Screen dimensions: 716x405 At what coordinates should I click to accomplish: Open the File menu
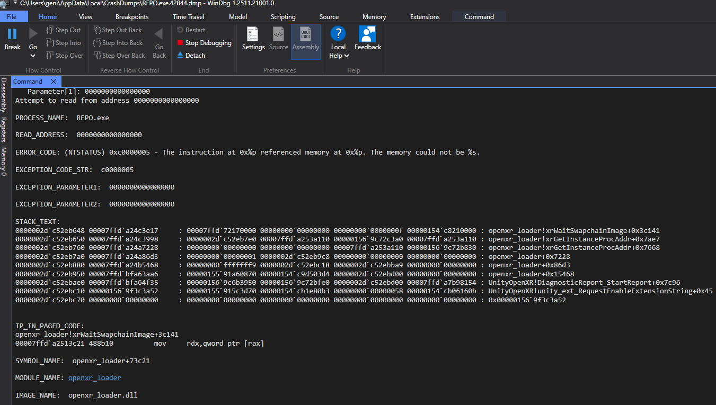click(11, 17)
